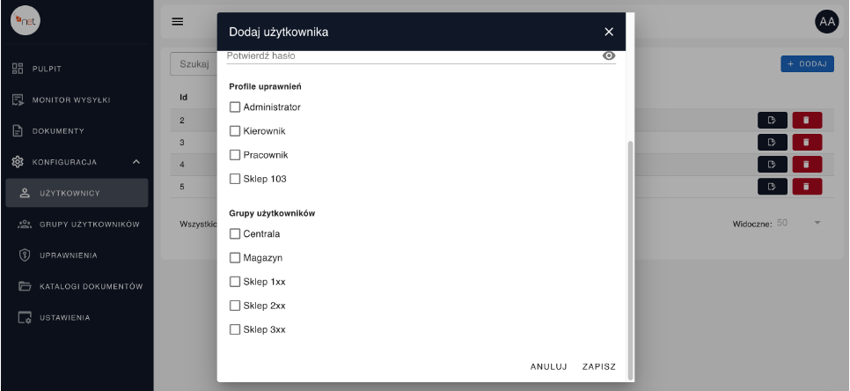Click the AA user avatar
Screen dimensions: 850x391
826,21
